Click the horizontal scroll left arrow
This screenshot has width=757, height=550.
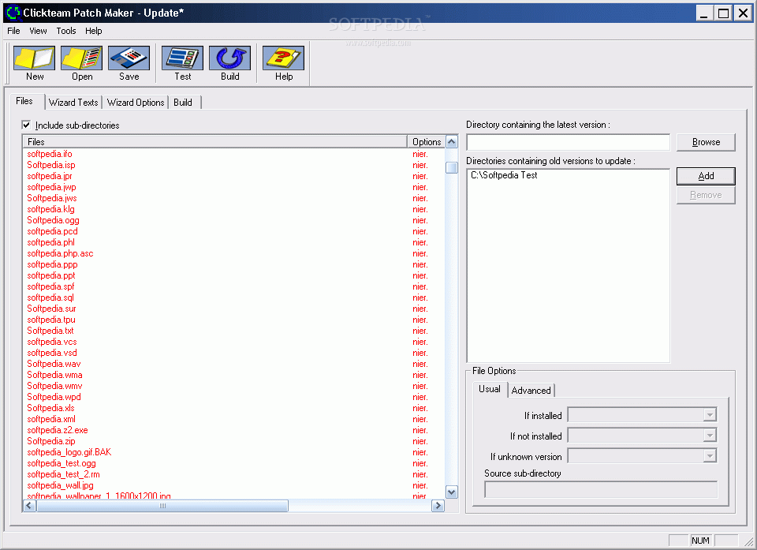29,506
